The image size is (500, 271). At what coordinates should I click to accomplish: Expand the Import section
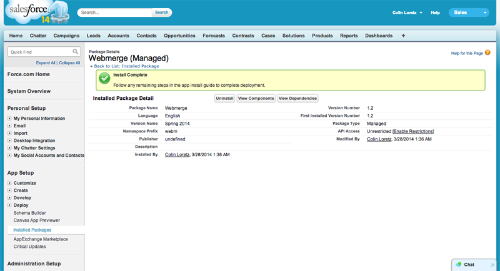pyautogui.click(x=9, y=133)
